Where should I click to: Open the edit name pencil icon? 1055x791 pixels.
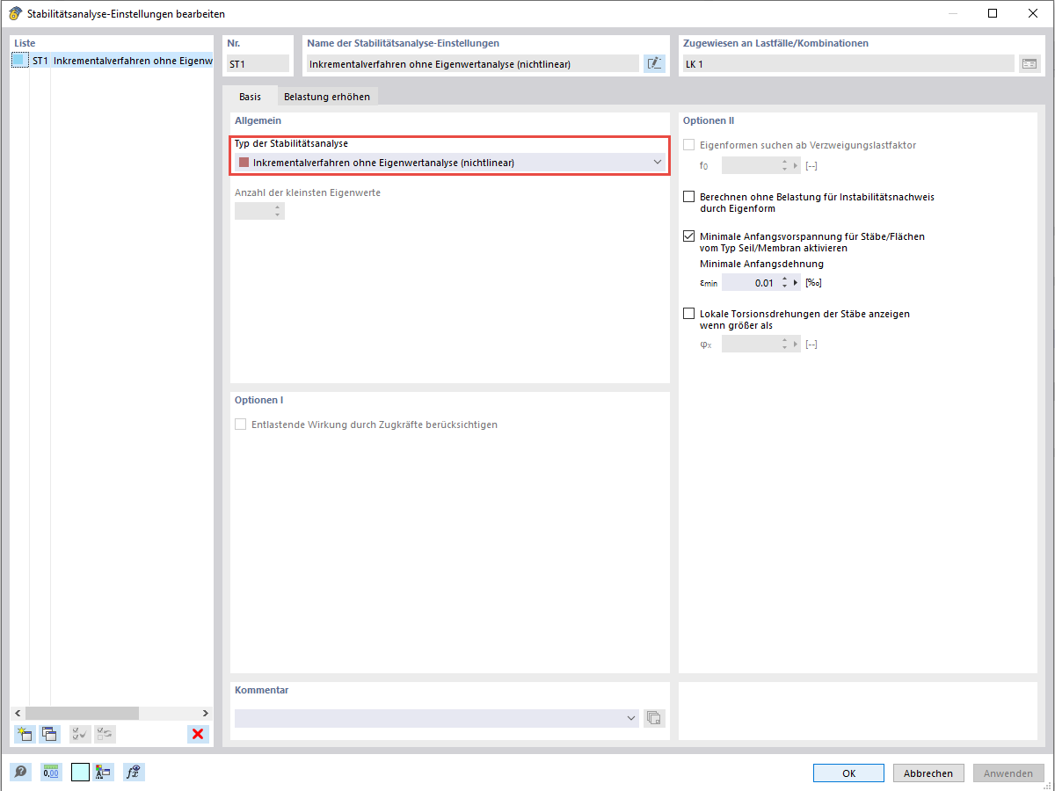[x=654, y=62]
